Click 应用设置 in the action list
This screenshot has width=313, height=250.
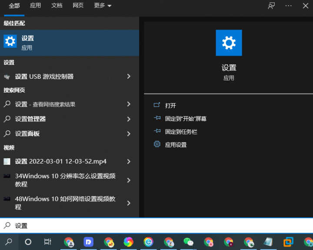coord(176,145)
